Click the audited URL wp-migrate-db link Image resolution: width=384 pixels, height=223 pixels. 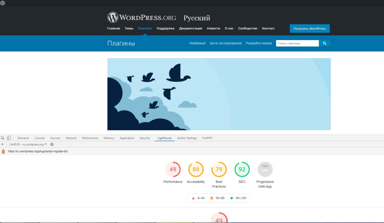click(x=38, y=151)
